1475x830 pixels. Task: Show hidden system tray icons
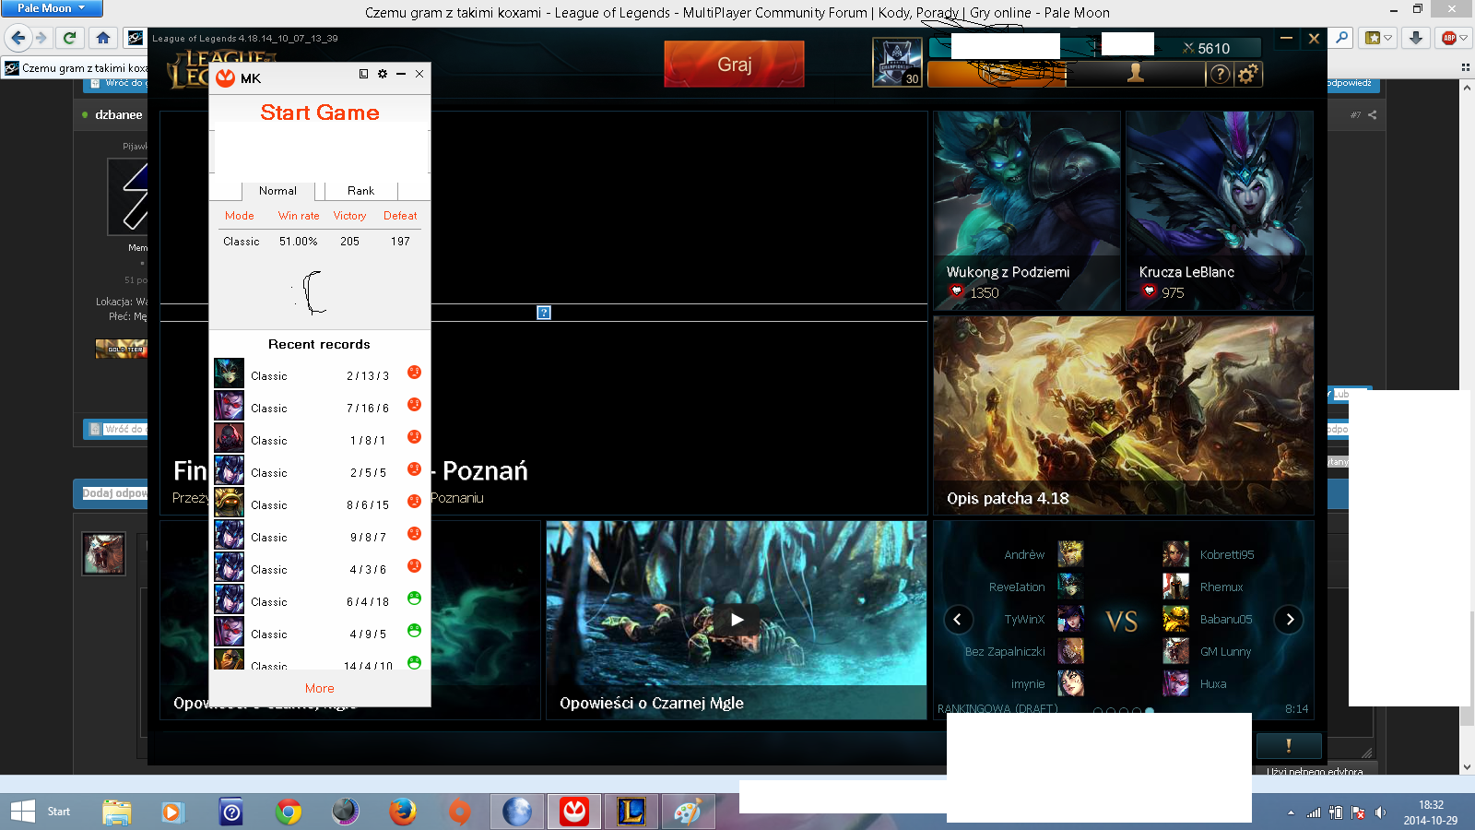[1291, 812]
